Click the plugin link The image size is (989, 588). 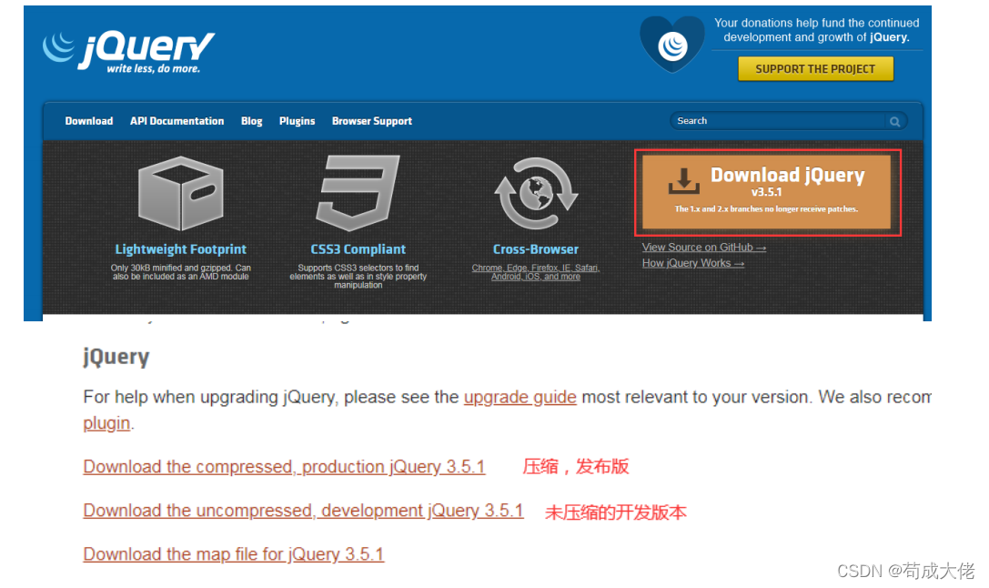click(106, 422)
